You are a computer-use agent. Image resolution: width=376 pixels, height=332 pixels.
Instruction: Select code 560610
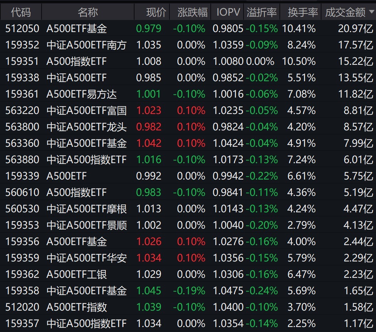tap(22, 192)
